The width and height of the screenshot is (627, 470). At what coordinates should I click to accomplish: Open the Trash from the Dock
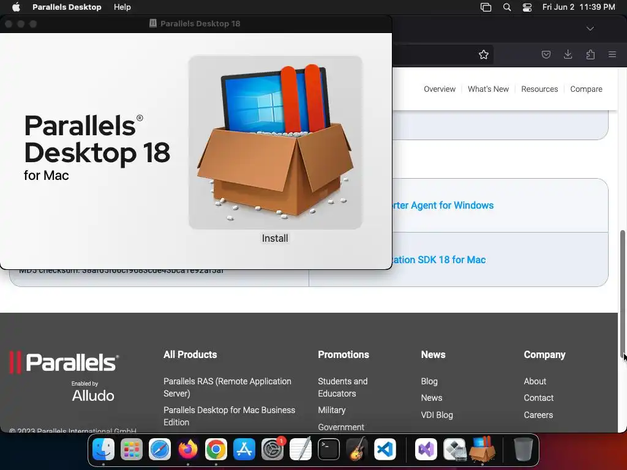pyautogui.click(x=523, y=449)
